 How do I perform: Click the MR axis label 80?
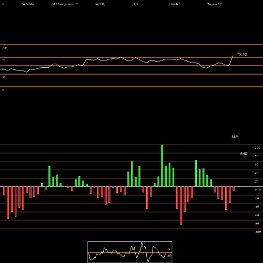[x=257, y=156]
